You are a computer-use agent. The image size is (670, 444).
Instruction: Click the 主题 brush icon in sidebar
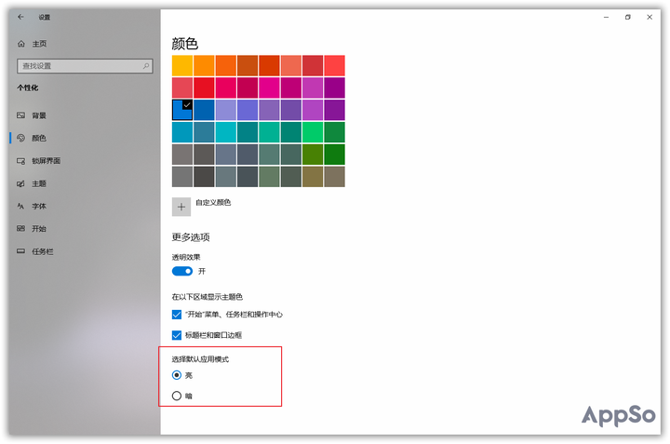pos(20,183)
